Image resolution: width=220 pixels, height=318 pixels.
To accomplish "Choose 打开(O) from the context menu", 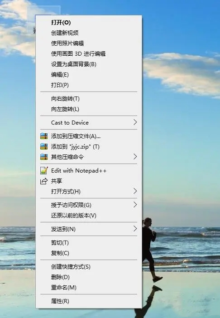I will (x=61, y=22).
